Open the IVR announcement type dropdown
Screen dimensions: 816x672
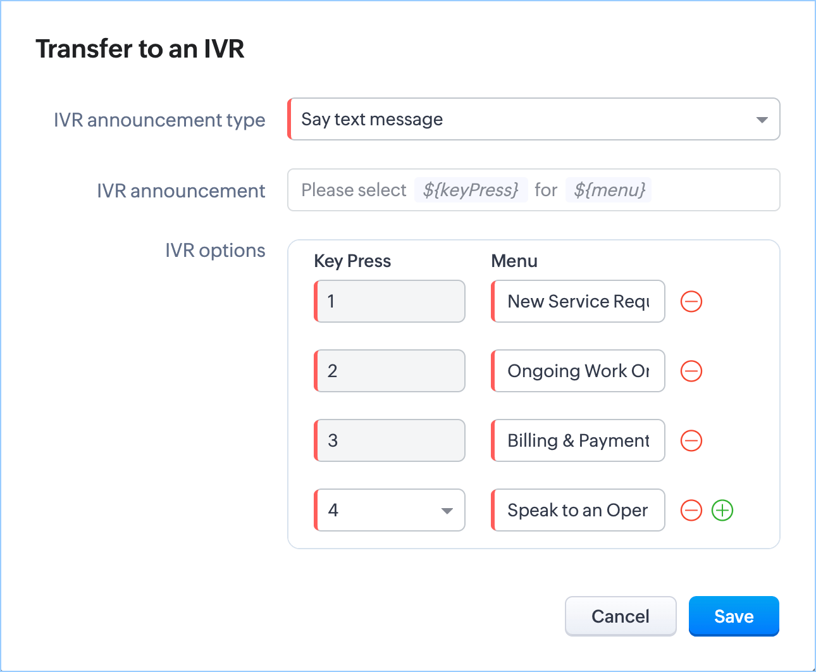coord(533,119)
